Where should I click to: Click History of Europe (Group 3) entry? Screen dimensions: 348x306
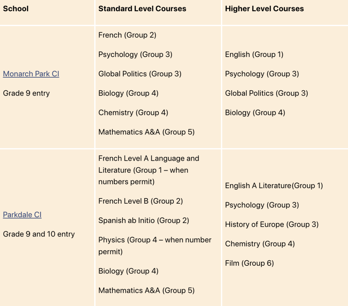point(272,225)
